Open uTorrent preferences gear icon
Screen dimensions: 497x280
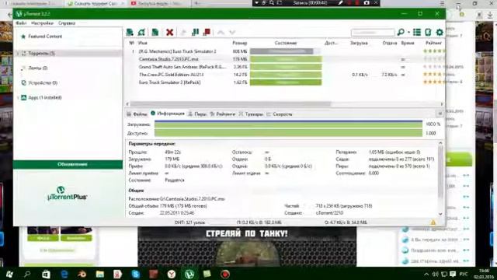[440, 32]
